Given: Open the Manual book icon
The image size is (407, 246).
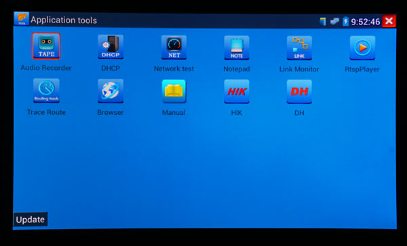Looking at the screenshot, I should (x=174, y=91).
